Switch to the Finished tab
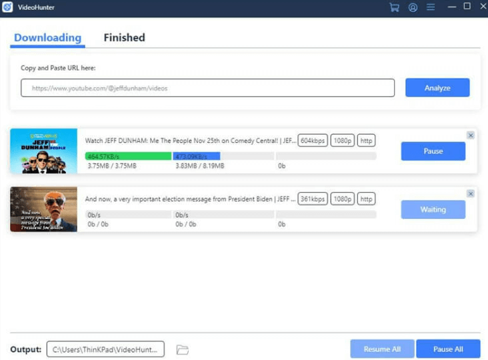 pyautogui.click(x=124, y=37)
